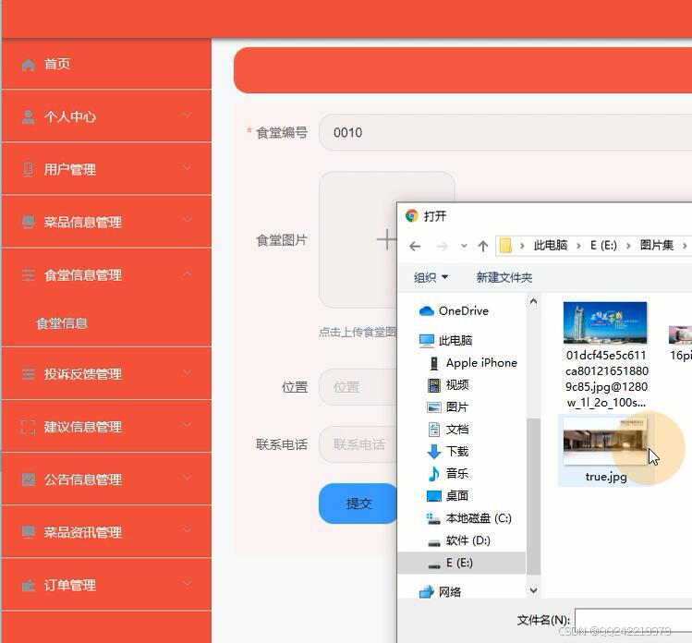Click E (E:) in the address breadcrumb
The image size is (692, 643).
point(603,246)
